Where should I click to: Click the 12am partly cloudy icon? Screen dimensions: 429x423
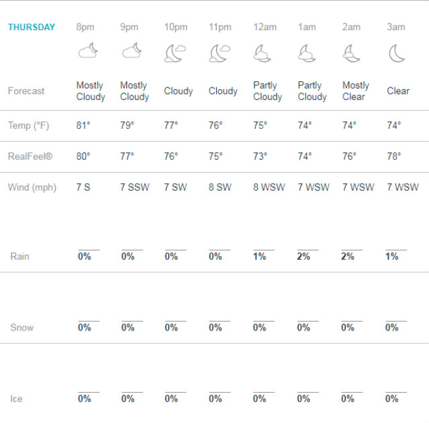point(262,53)
